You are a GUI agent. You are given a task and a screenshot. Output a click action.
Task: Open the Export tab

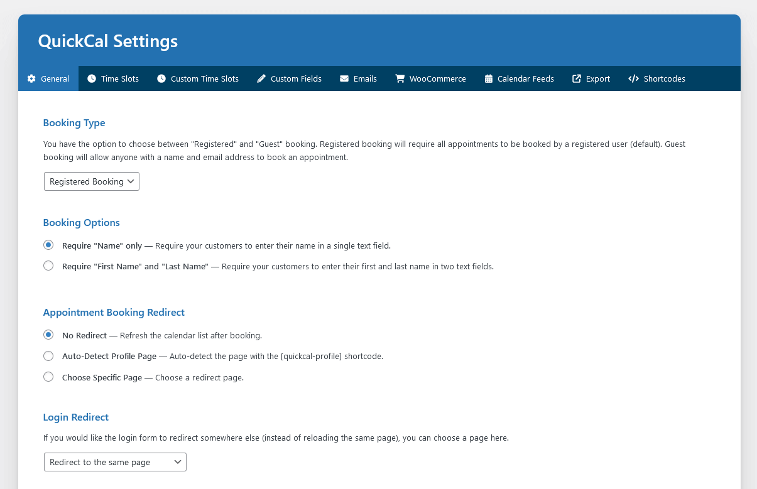point(591,78)
